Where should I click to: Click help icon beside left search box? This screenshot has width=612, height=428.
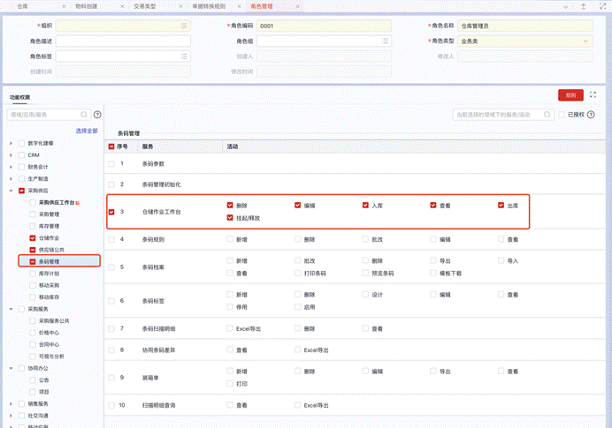[97, 115]
